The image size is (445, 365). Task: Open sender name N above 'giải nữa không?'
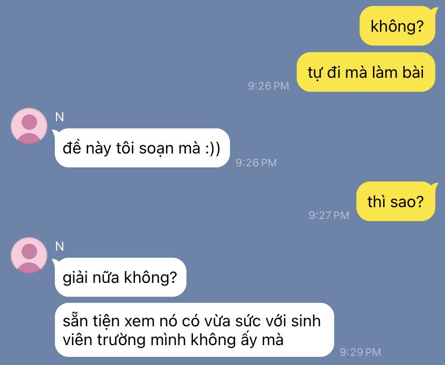pyautogui.click(x=60, y=246)
